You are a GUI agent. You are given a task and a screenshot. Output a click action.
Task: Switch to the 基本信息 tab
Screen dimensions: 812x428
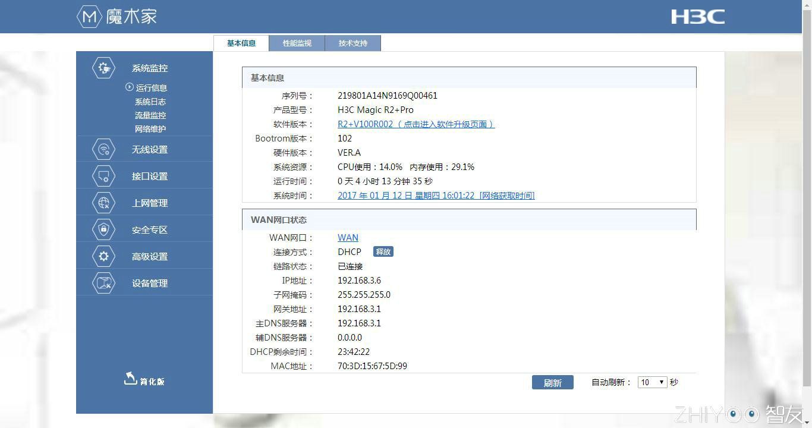(241, 43)
